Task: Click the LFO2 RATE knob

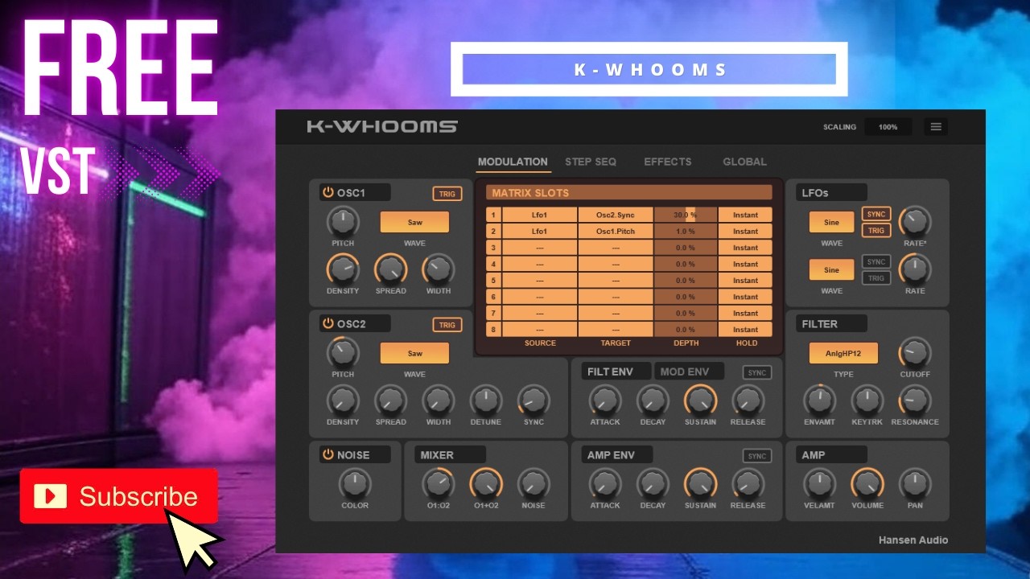Action: [915, 269]
